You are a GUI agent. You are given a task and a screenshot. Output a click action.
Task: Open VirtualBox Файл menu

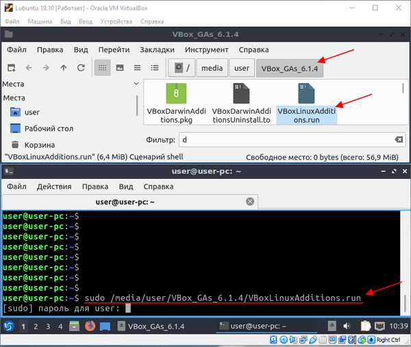tap(12, 21)
